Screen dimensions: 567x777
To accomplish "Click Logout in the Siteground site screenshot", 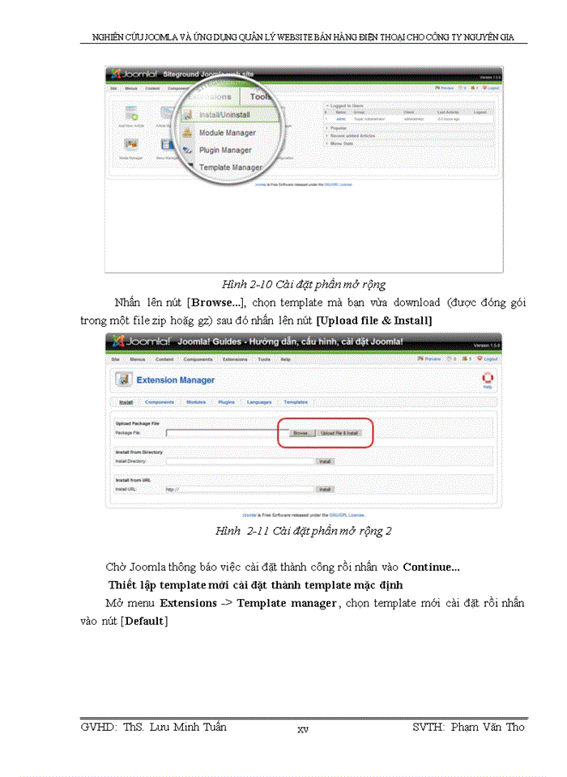I will click(x=491, y=88).
